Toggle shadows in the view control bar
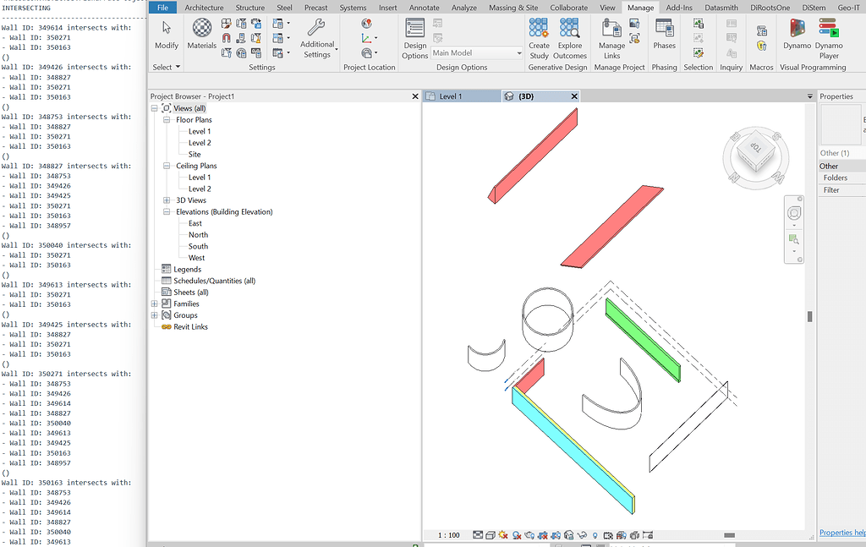This screenshot has height=547, width=866. 516,534
